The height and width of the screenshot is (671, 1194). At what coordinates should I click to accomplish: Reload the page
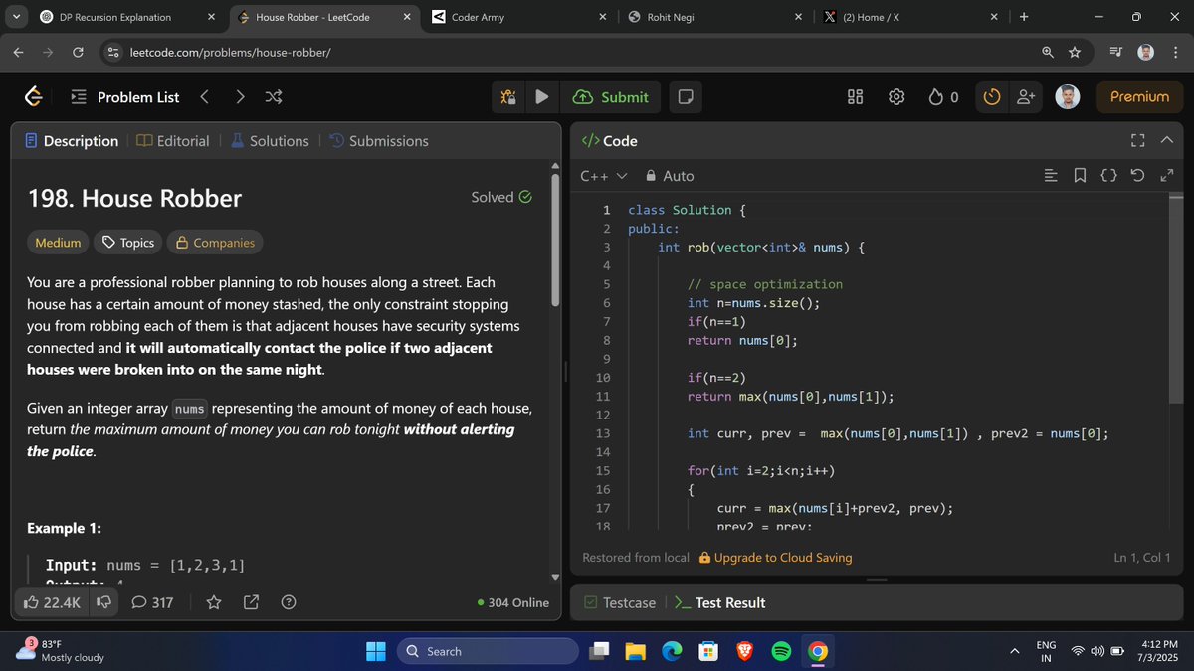(78, 52)
